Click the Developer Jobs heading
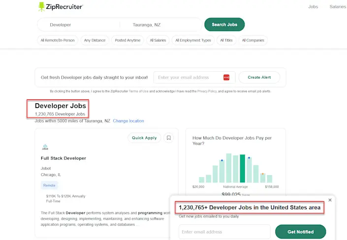 pyautogui.click(x=61, y=106)
